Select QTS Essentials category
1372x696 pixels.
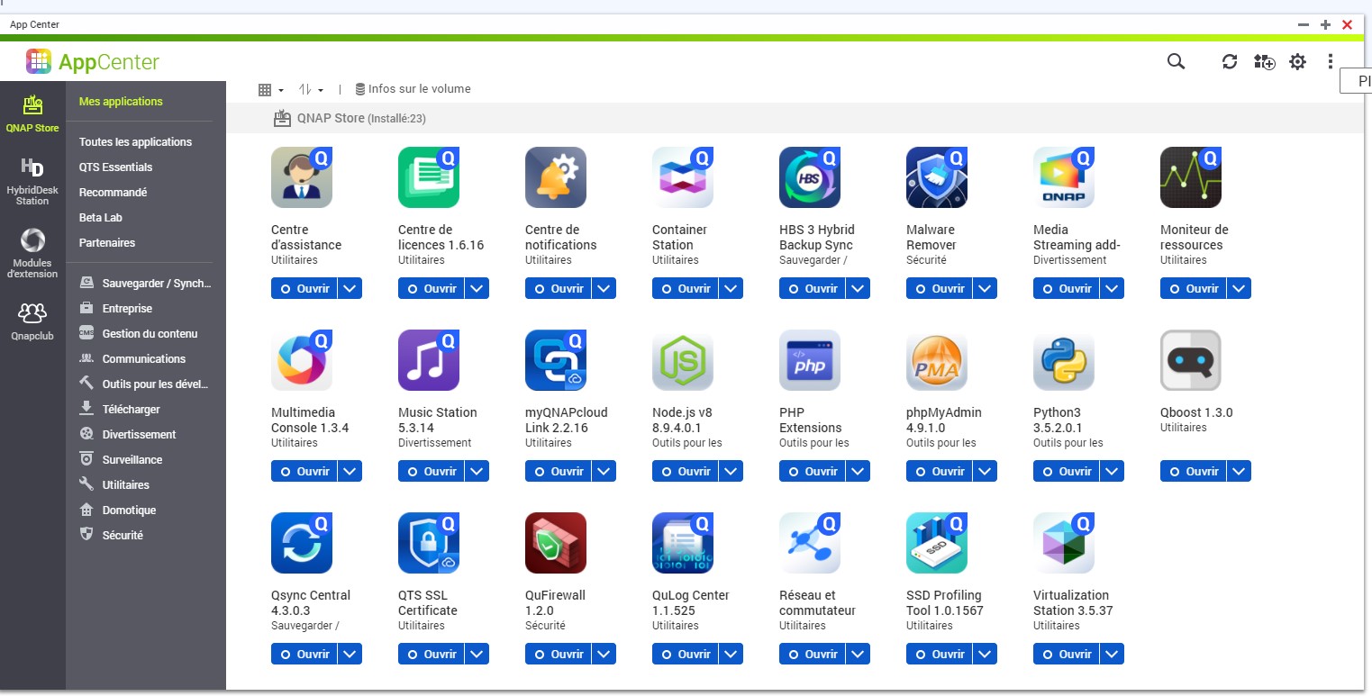point(115,167)
